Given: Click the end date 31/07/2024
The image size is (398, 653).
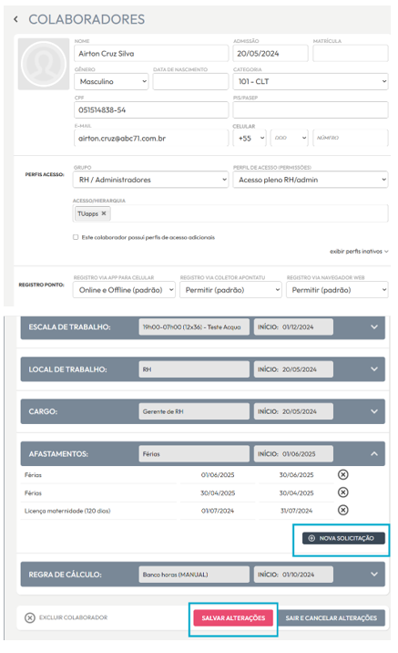Looking at the screenshot, I should (296, 511).
